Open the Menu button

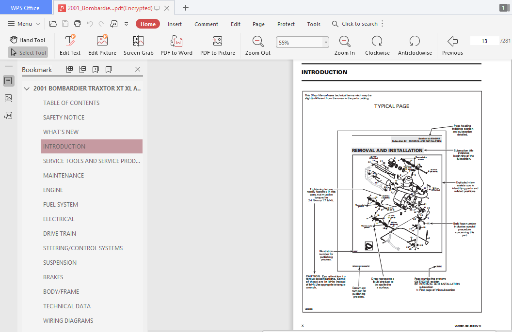click(x=24, y=23)
